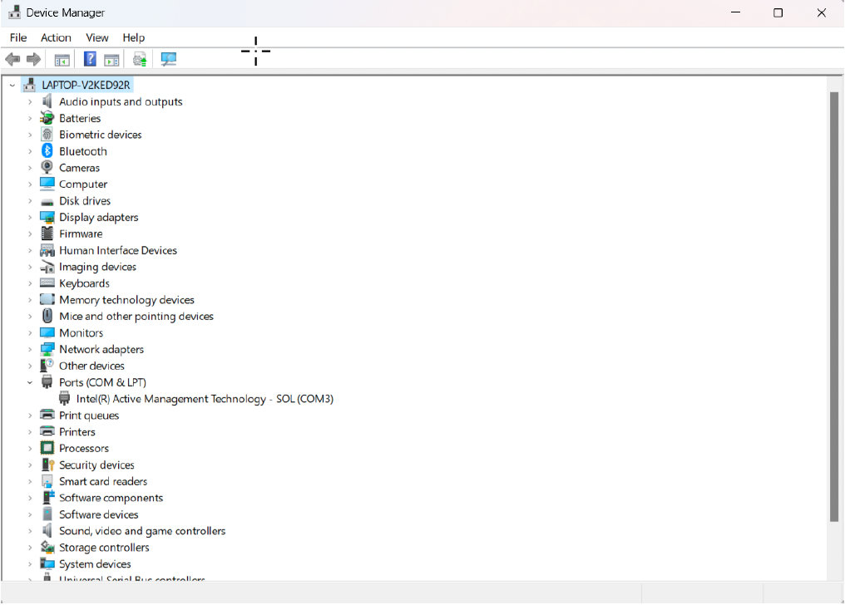This screenshot has width=845, height=605.
Task: Click the Display adapters icon
Action: [x=47, y=217]
